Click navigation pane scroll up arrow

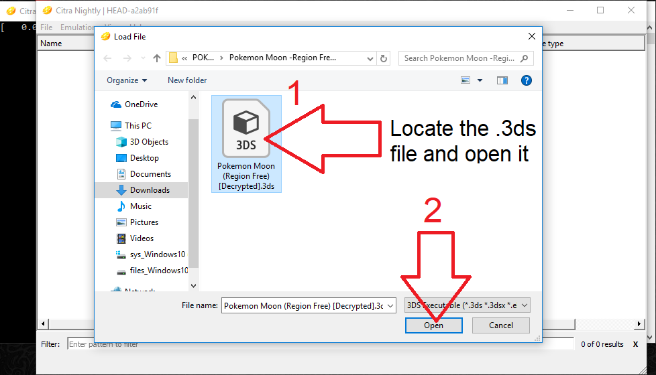coord(193,97)
